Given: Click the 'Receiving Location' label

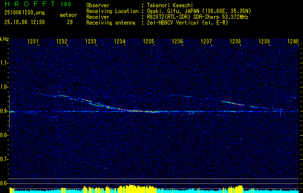Looking at the screenshot, I should (112, 11).
